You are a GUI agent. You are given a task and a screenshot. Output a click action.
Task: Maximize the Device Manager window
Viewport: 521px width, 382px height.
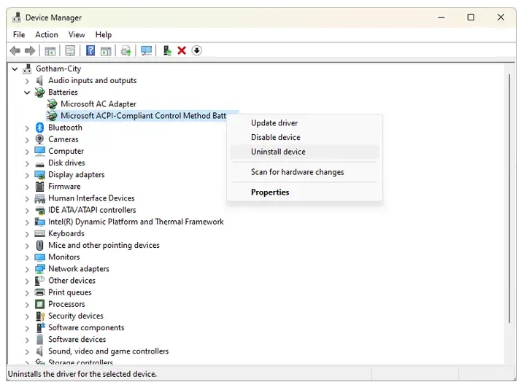pos(471,17)
